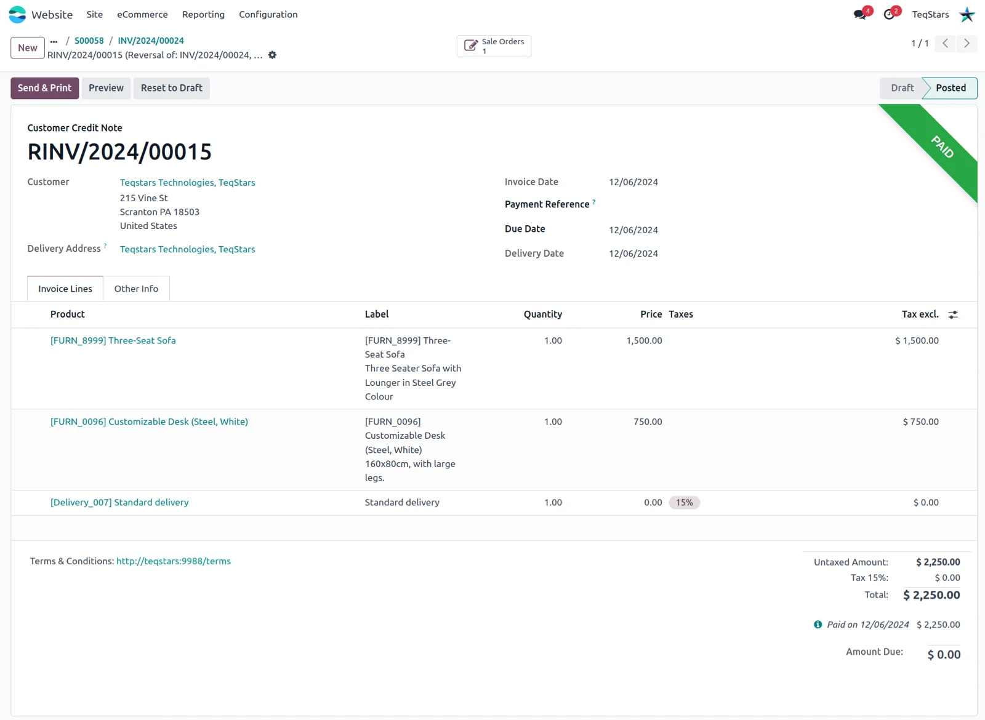Click the 15% tax tag
The height and width of the screenshot is (720, 985).
(x=685, y=503)
